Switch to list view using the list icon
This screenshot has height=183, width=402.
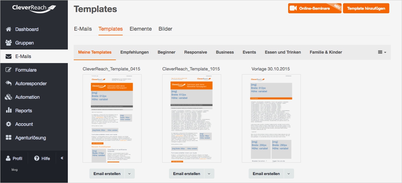380,52
